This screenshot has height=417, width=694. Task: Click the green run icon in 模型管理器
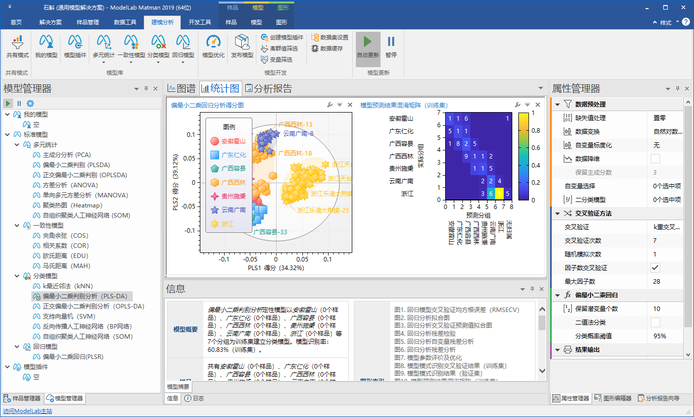click(x=9, y=103)
